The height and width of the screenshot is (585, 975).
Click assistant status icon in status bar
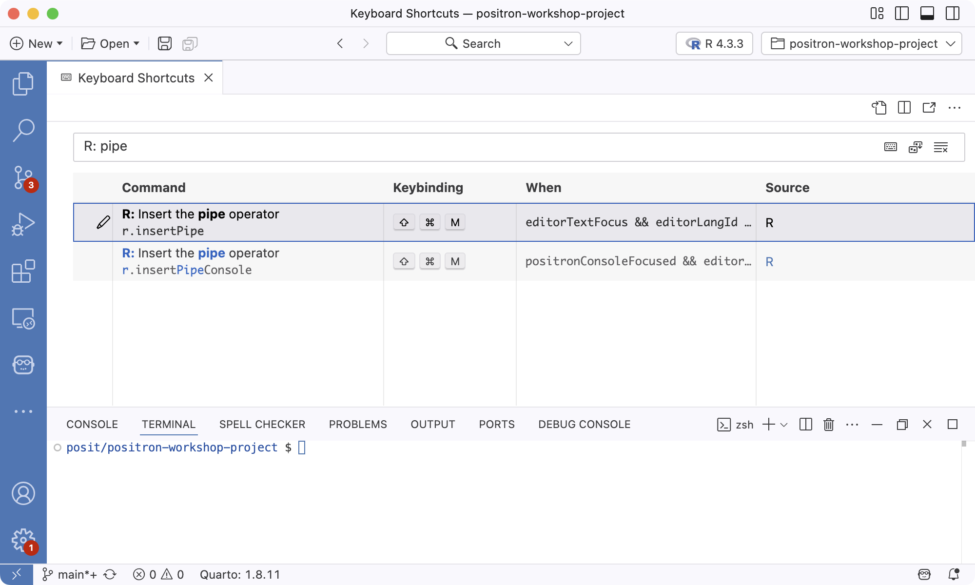pyautogui.click(x=924, y=575)
